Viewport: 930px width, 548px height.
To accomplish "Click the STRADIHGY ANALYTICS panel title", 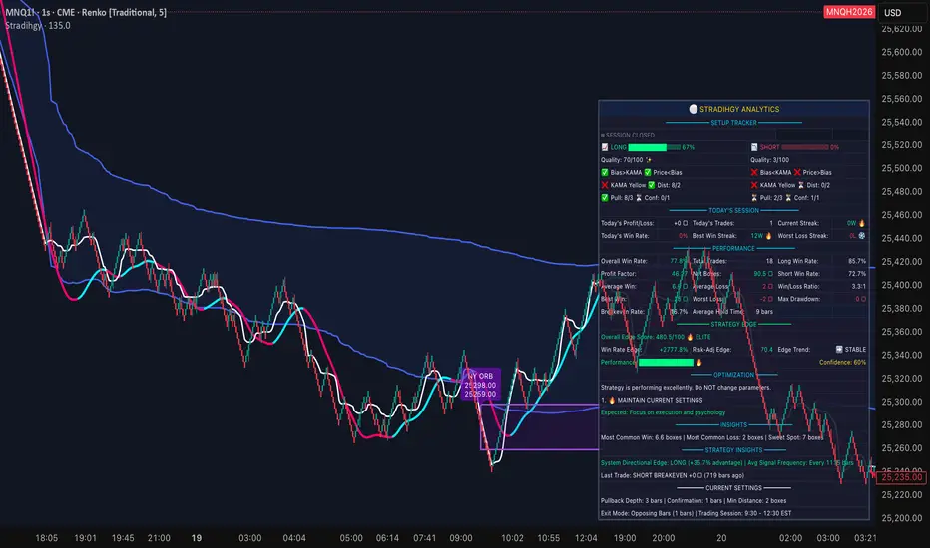I will [x=739, y=109].
